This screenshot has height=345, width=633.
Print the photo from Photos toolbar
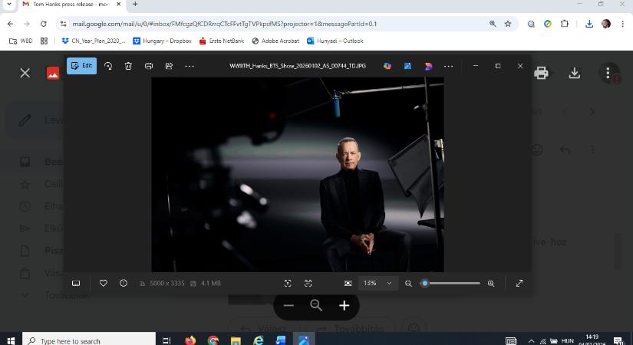click(x=149, y=66)
